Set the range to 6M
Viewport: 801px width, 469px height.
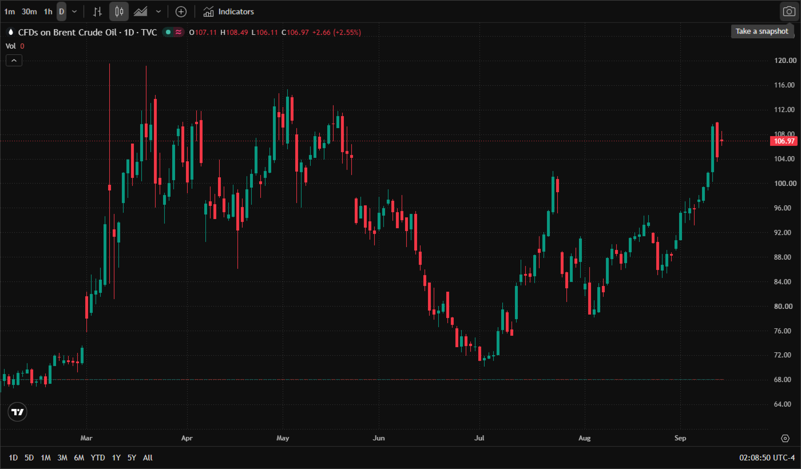coord(79,458)
